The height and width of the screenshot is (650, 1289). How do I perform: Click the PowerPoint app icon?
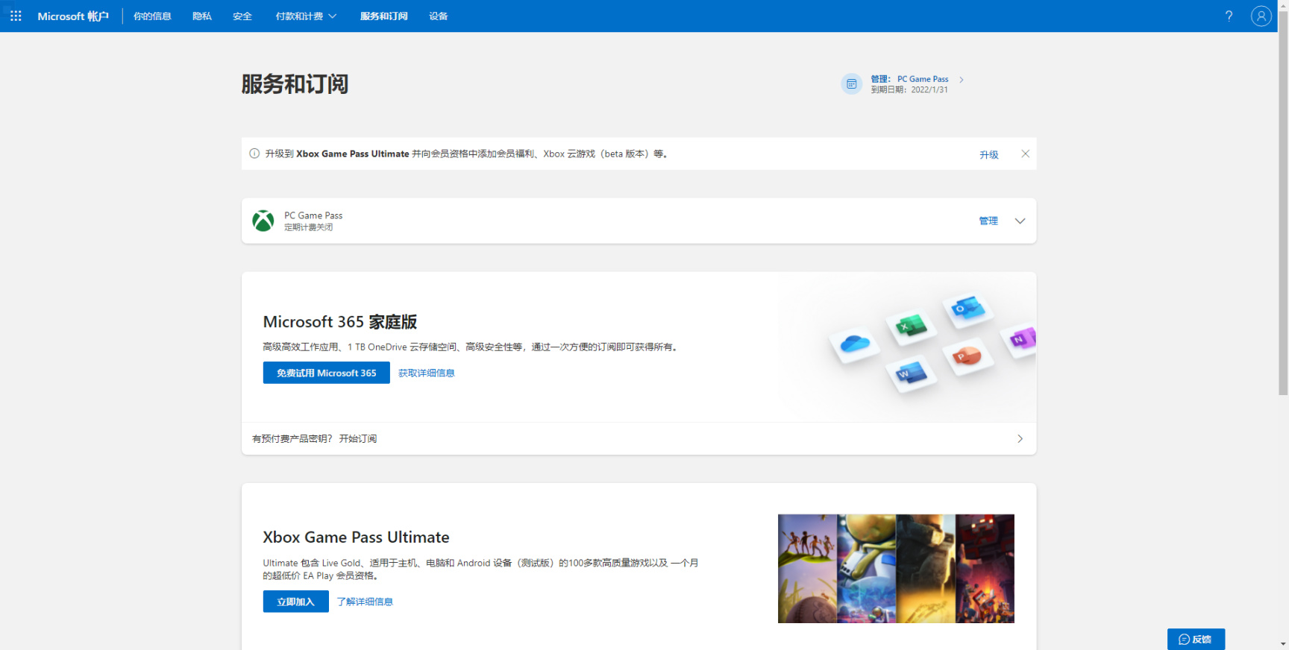click(x=968, y=356)
